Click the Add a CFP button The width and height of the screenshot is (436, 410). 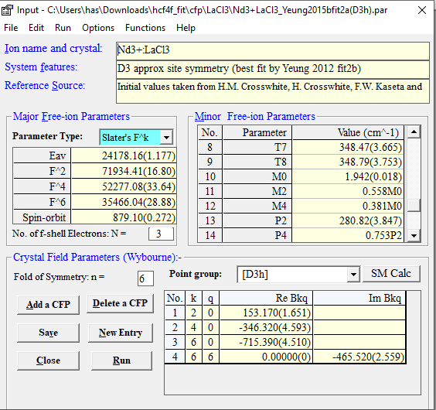click(x=48, y=305)
